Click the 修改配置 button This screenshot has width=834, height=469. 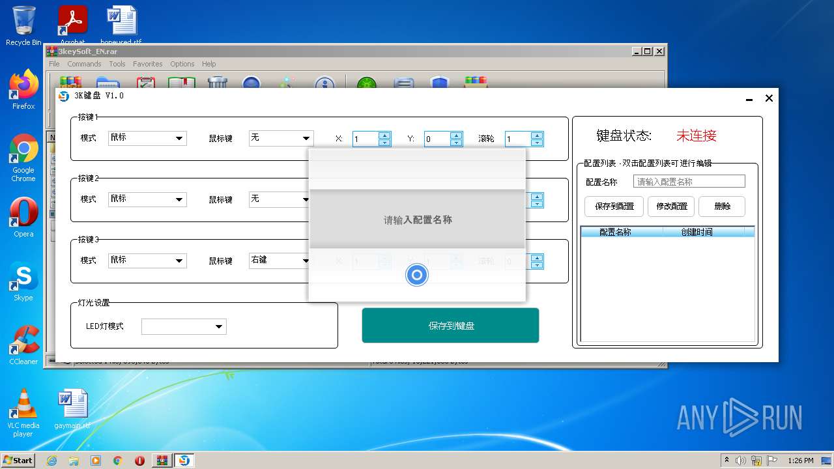click(x=672, y=206)
